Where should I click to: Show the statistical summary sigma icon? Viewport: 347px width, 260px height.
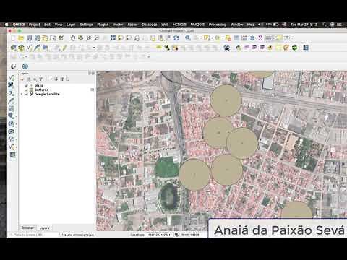pyautogui.click(x=260, y=38)
